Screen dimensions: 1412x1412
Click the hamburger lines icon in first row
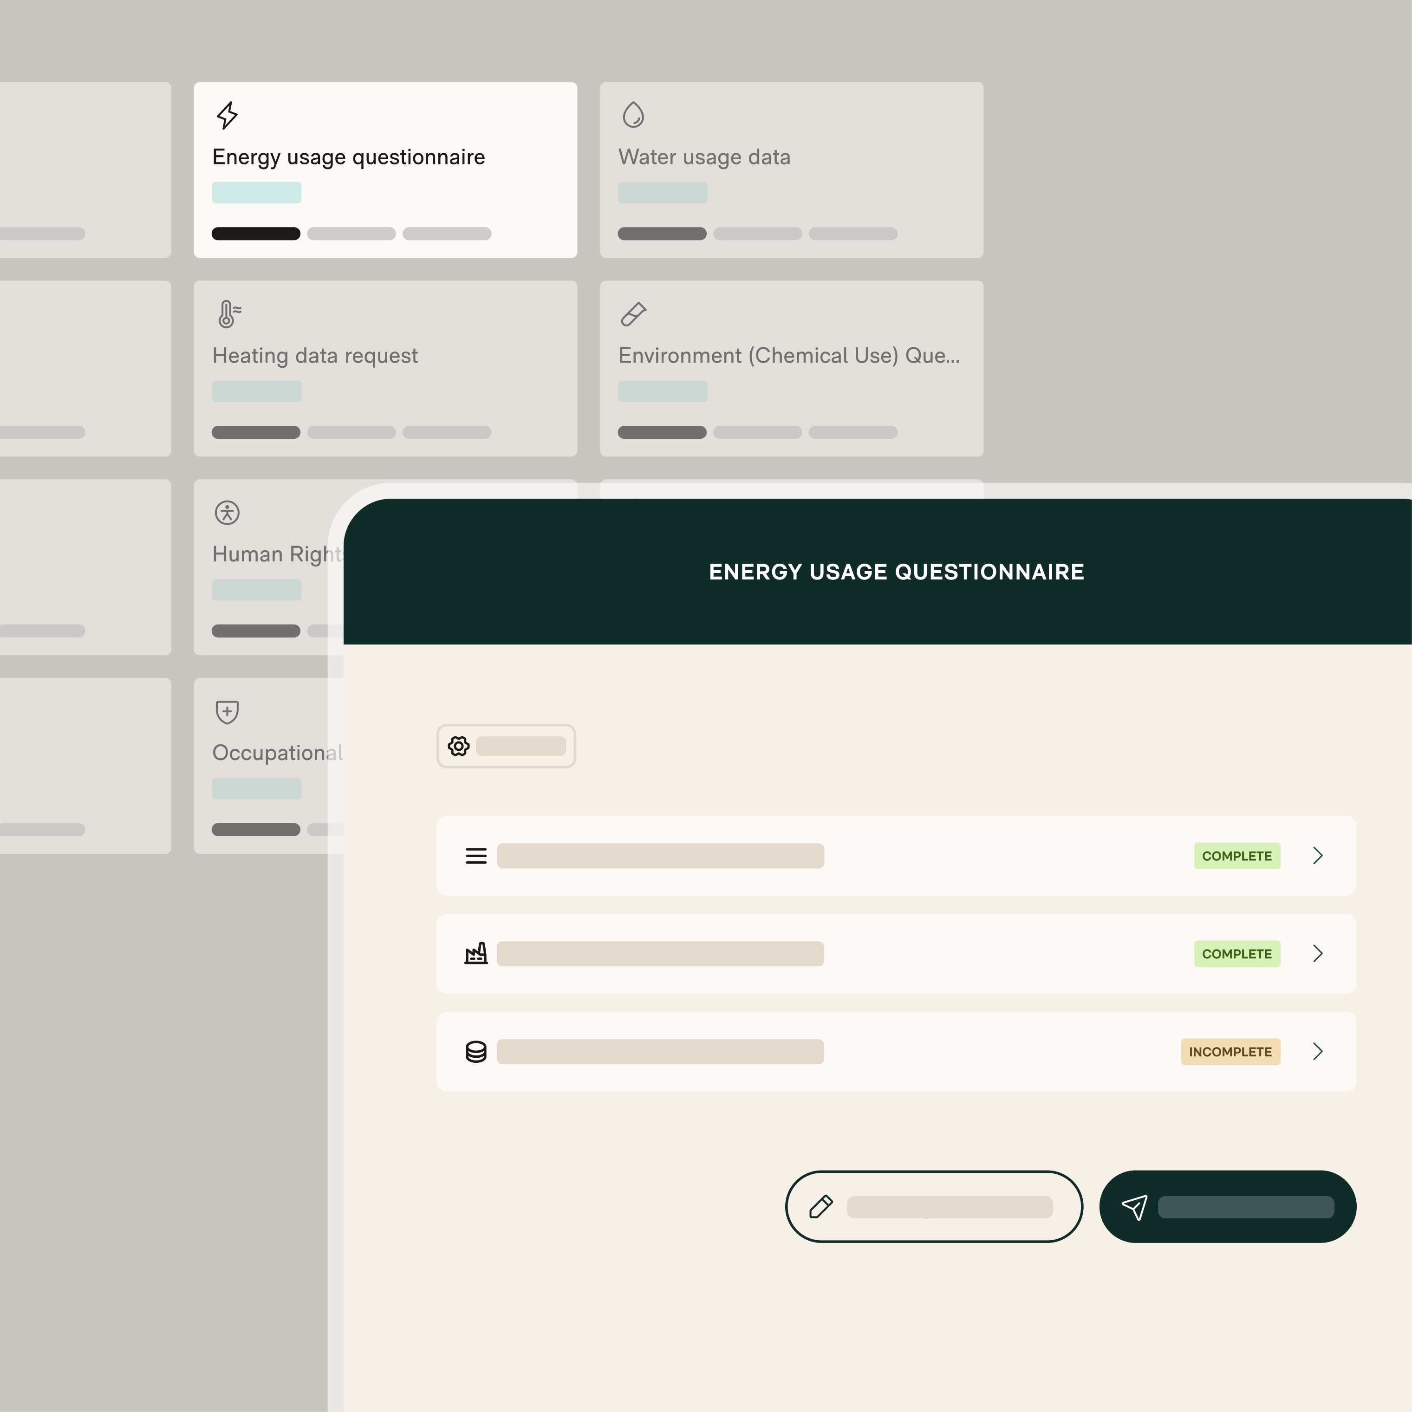coord(476,856)
